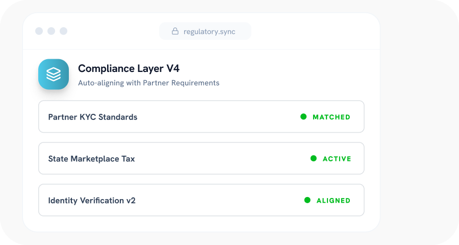Click the stacked layers Compliance app icon
The width and height of the screenshot is (459, 245).
[x=54, y=75]
